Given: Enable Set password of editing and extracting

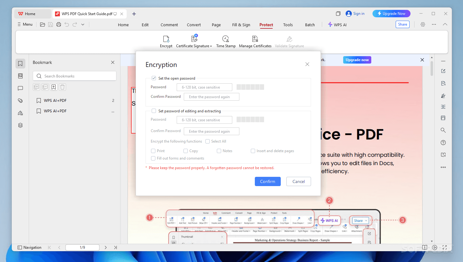Looking at the screenshot, I should point(154,111).
